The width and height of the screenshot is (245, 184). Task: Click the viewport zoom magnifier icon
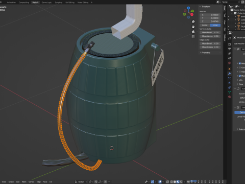[193, 21]
